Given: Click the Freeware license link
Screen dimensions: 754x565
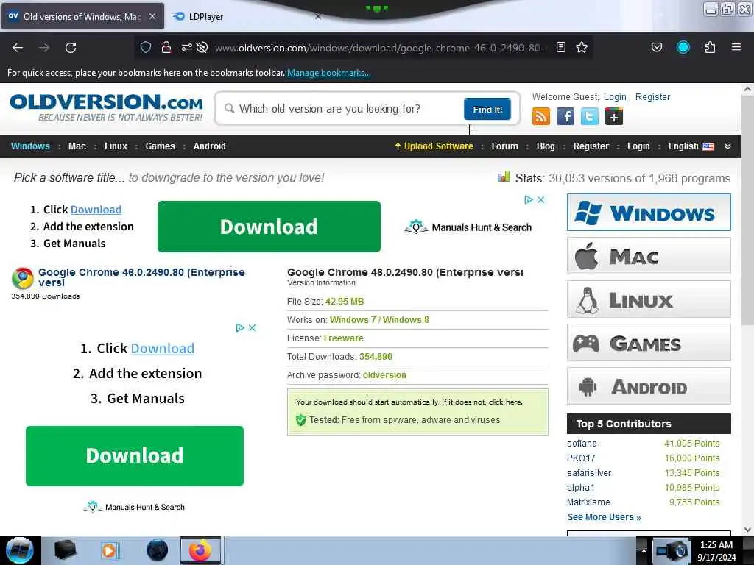Looking at the screenshot, I should [343, 338].
